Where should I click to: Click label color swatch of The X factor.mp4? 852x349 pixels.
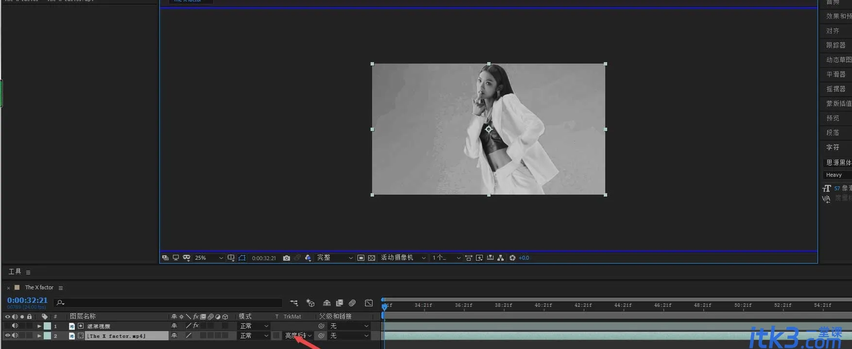[x=47, y=336]
